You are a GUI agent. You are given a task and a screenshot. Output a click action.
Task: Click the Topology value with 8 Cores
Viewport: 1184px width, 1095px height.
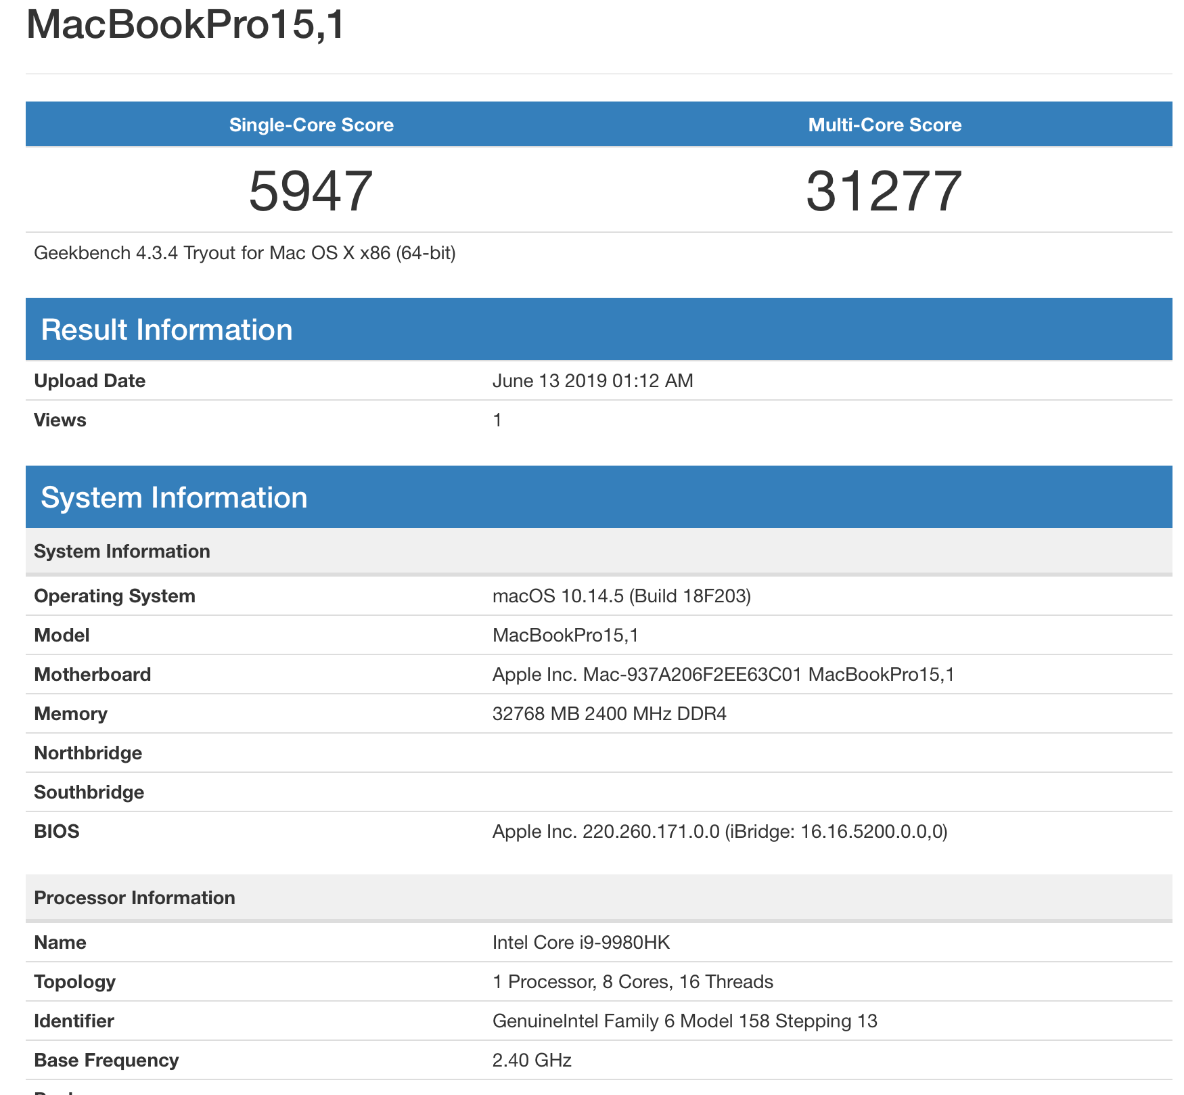632,982
